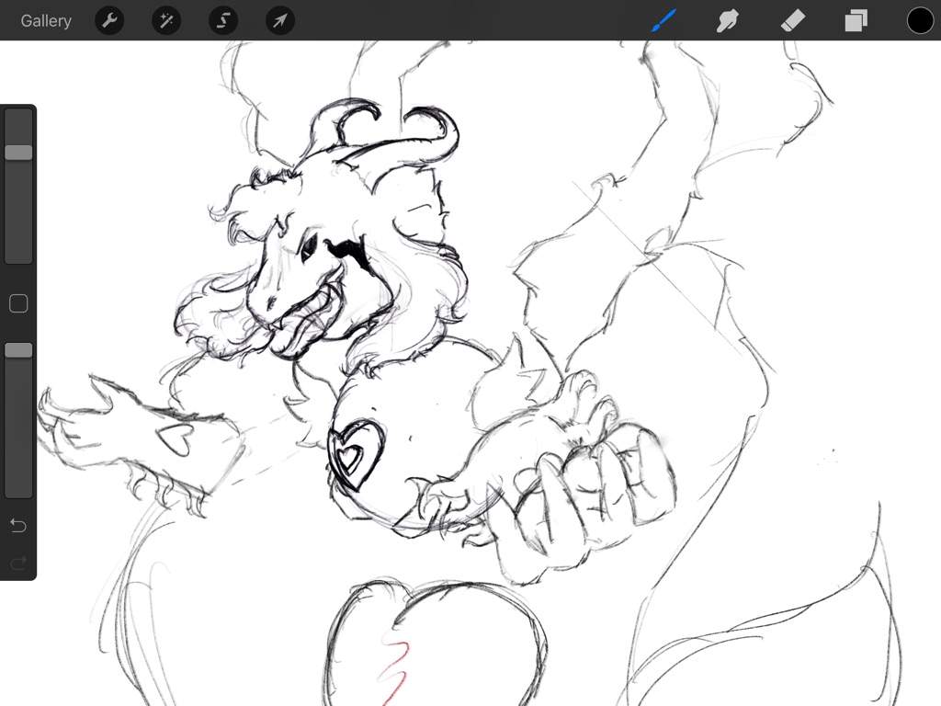Adjust the brush size slider
Screen dimensions: 941x706
coord(18,152)
